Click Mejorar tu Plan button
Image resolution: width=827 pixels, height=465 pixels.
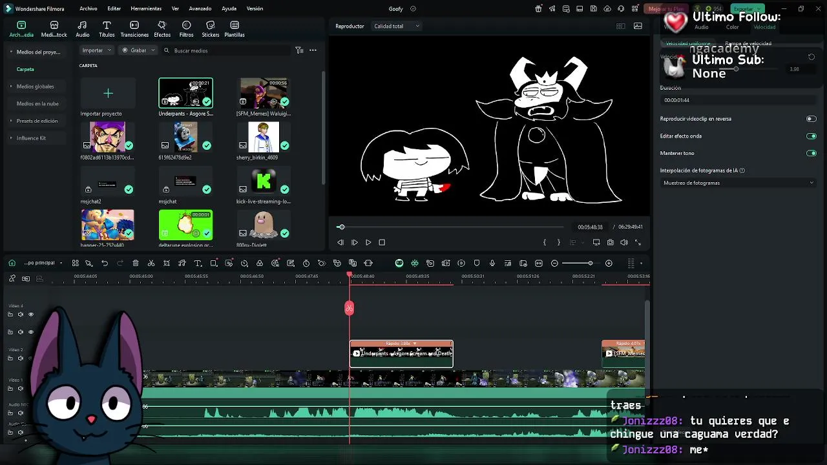coord(665,9)
